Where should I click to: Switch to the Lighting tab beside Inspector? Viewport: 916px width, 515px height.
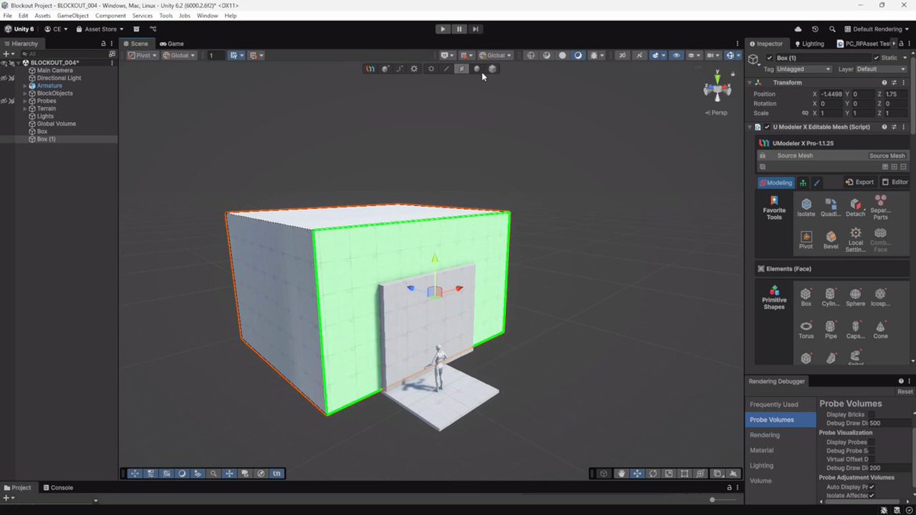click(809, 43)
